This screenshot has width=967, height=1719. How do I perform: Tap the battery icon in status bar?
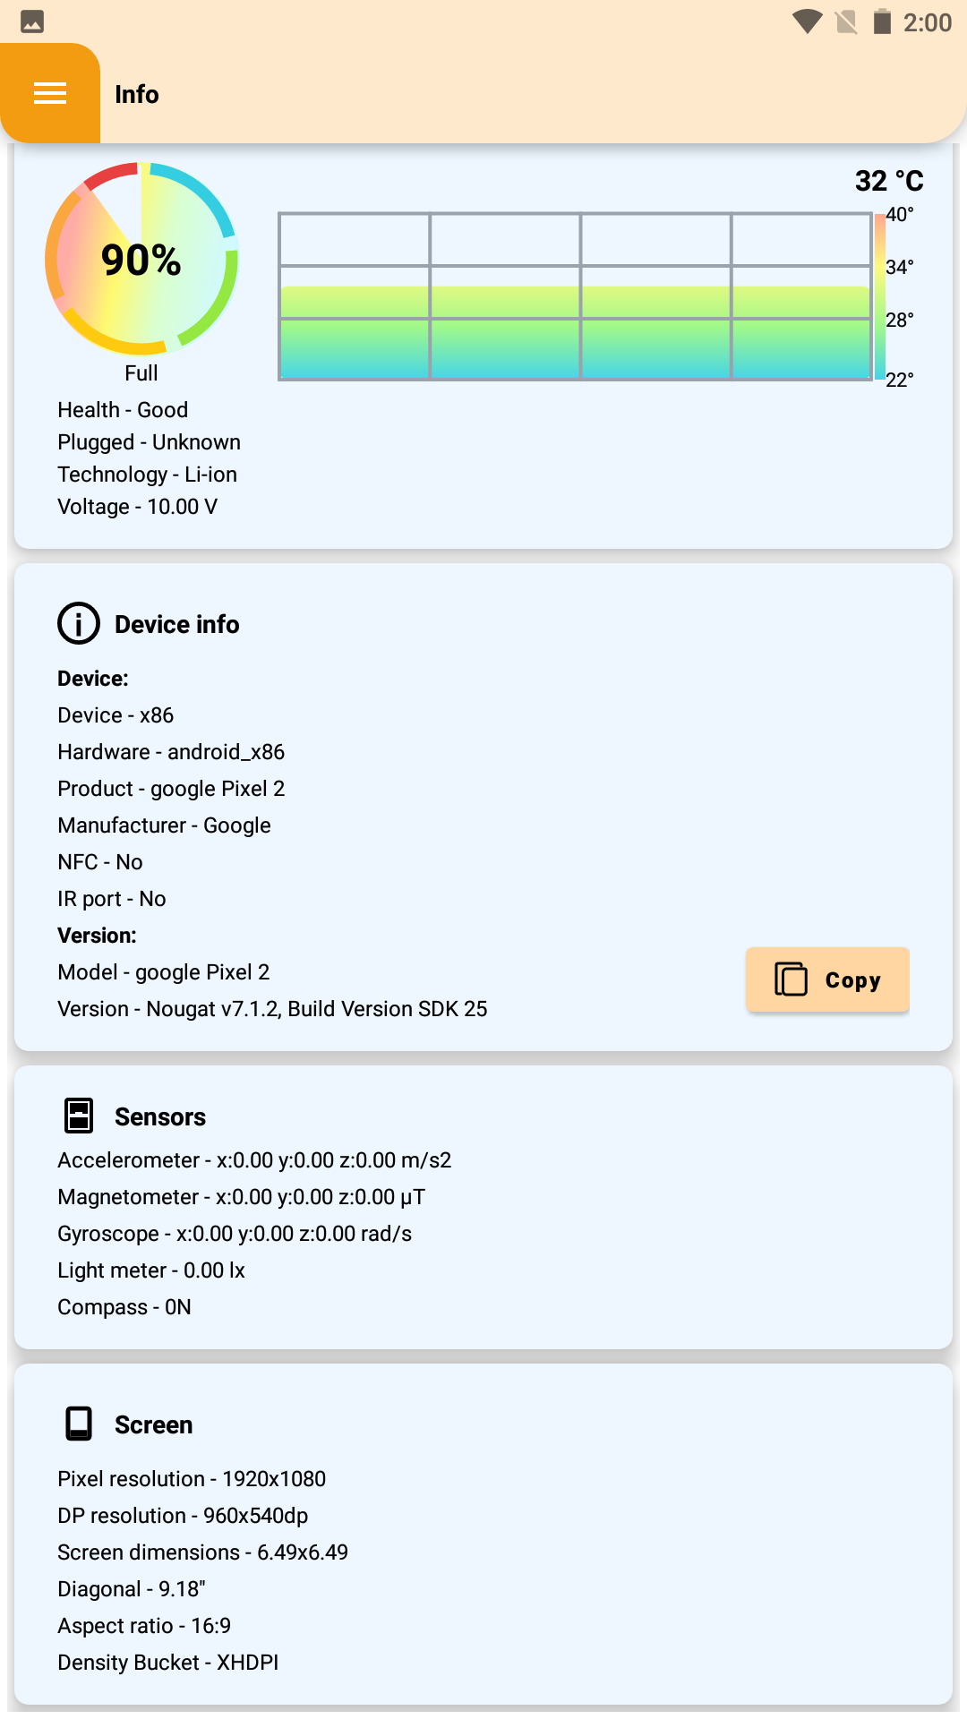click(x=882, y=21)
